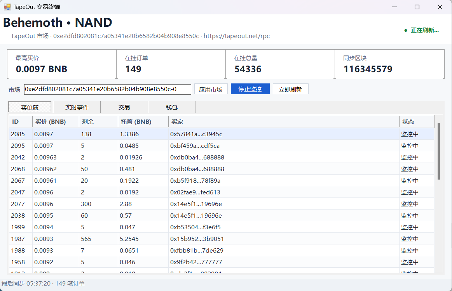Click price cell 0.00961
The width and height of the screenshot is (452, 291).
pyautogui.click(x=45, y=181)
